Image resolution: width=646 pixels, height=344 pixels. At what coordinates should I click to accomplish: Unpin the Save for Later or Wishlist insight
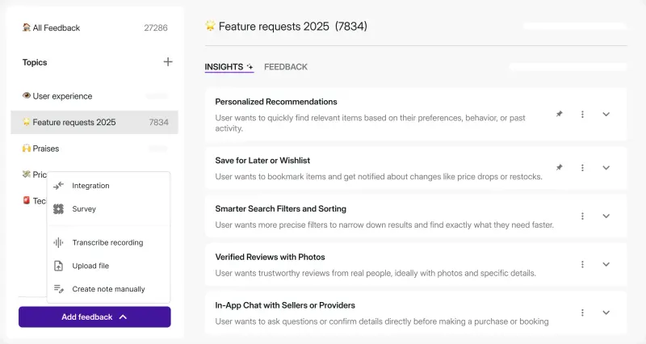click(x=559, y=168)
